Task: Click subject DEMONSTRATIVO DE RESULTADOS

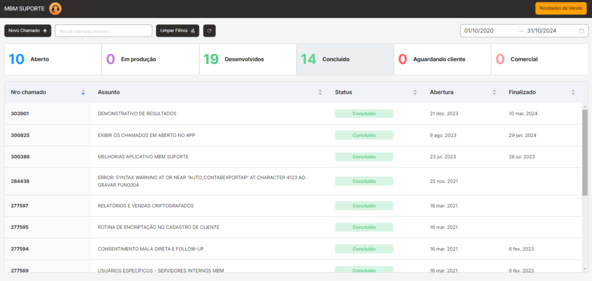Action: click(x=137, y=113)
